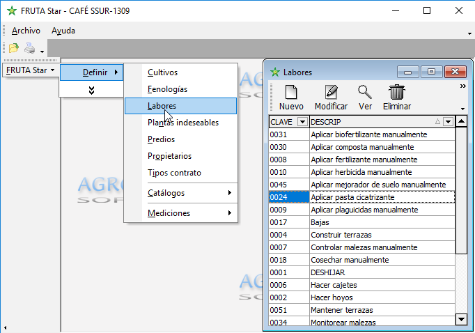Open the menu bar options arrow
The image size is (475, 333).
469,33
